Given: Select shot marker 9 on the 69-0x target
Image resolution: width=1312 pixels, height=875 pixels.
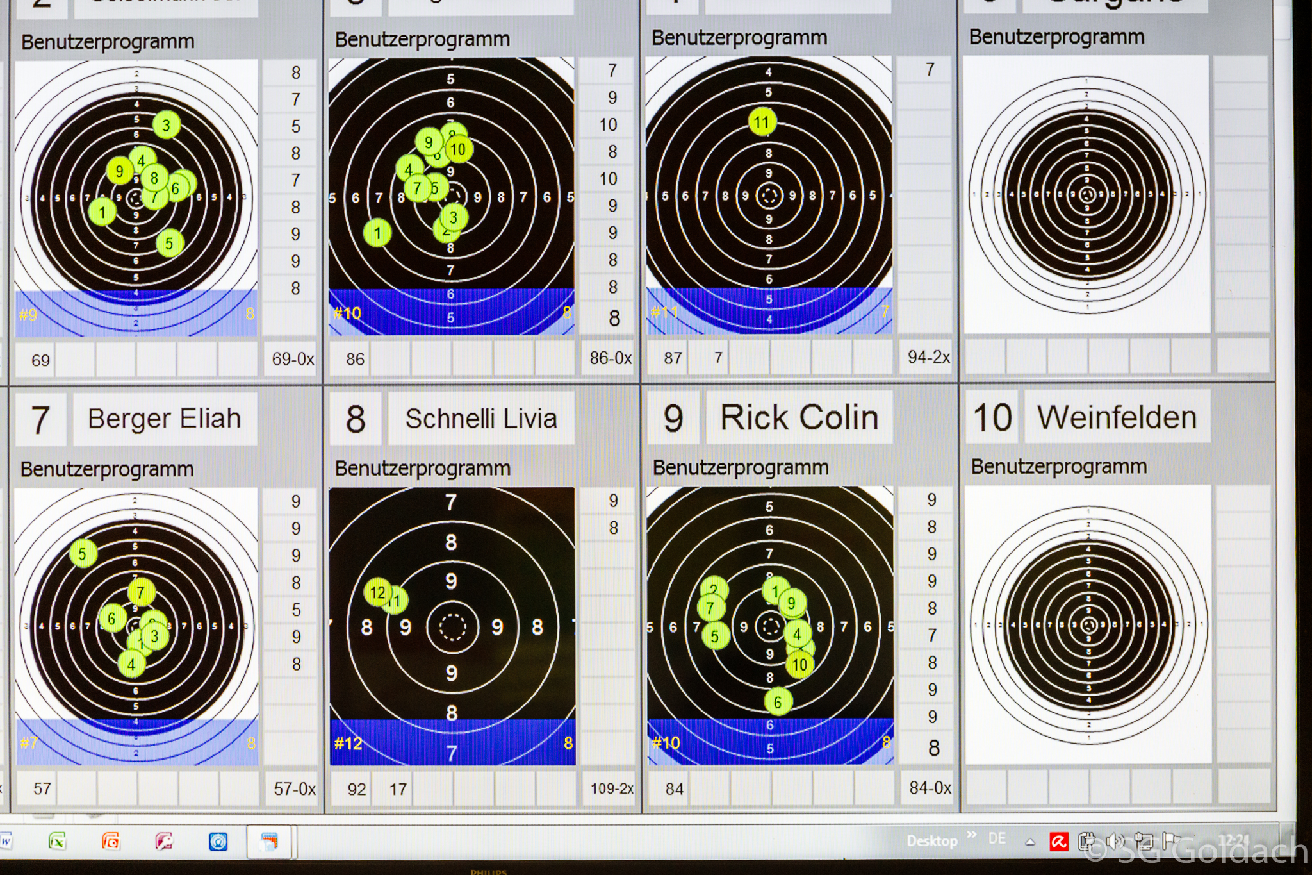Looking at the screenshot, I should click(x=120, y=171).
